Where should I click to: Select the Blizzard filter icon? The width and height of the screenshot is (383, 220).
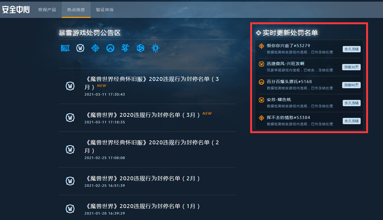click(x=65, y=48)
